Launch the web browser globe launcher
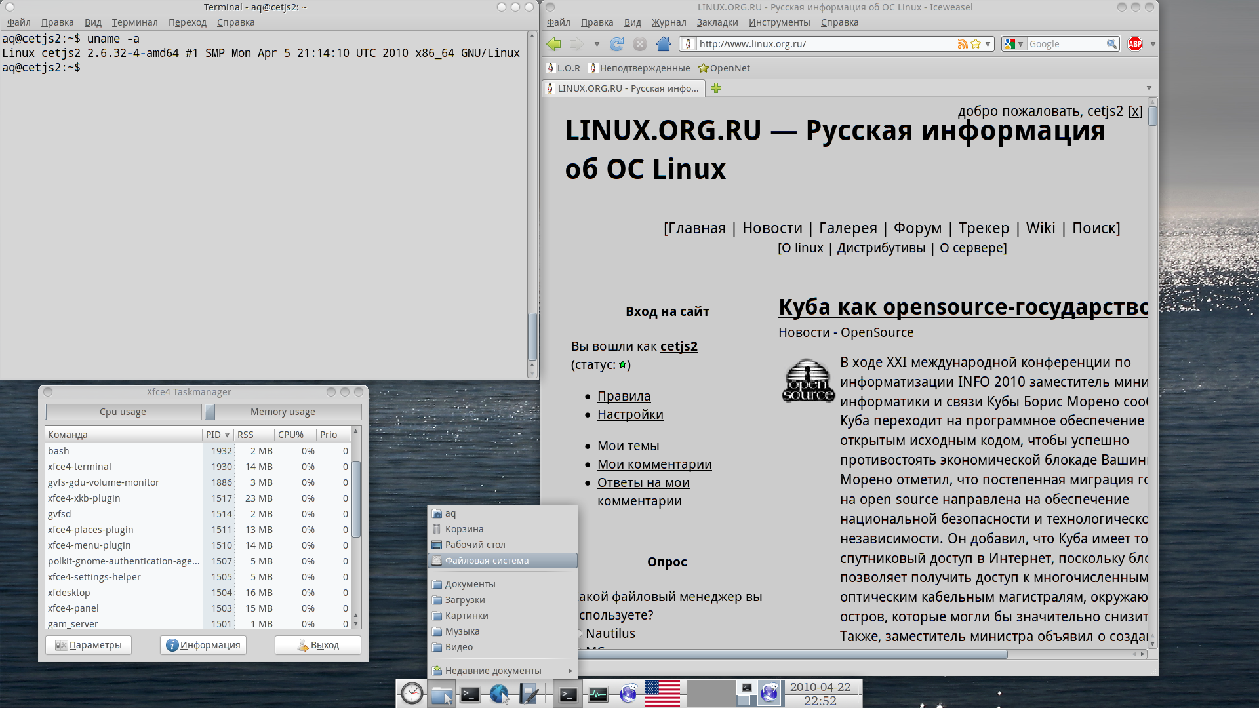 coord(499,694)
